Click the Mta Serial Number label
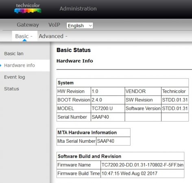Image resolution: width=192 pixels, height=183 pixels. (76, 141)
